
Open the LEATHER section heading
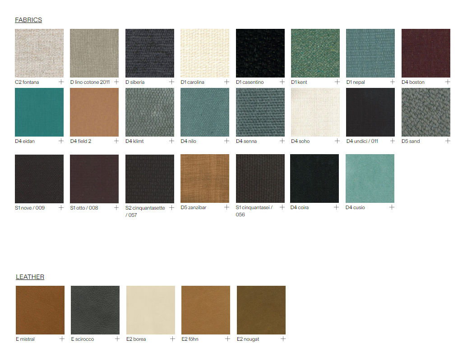pyautogui.click(x=30, y=277)
